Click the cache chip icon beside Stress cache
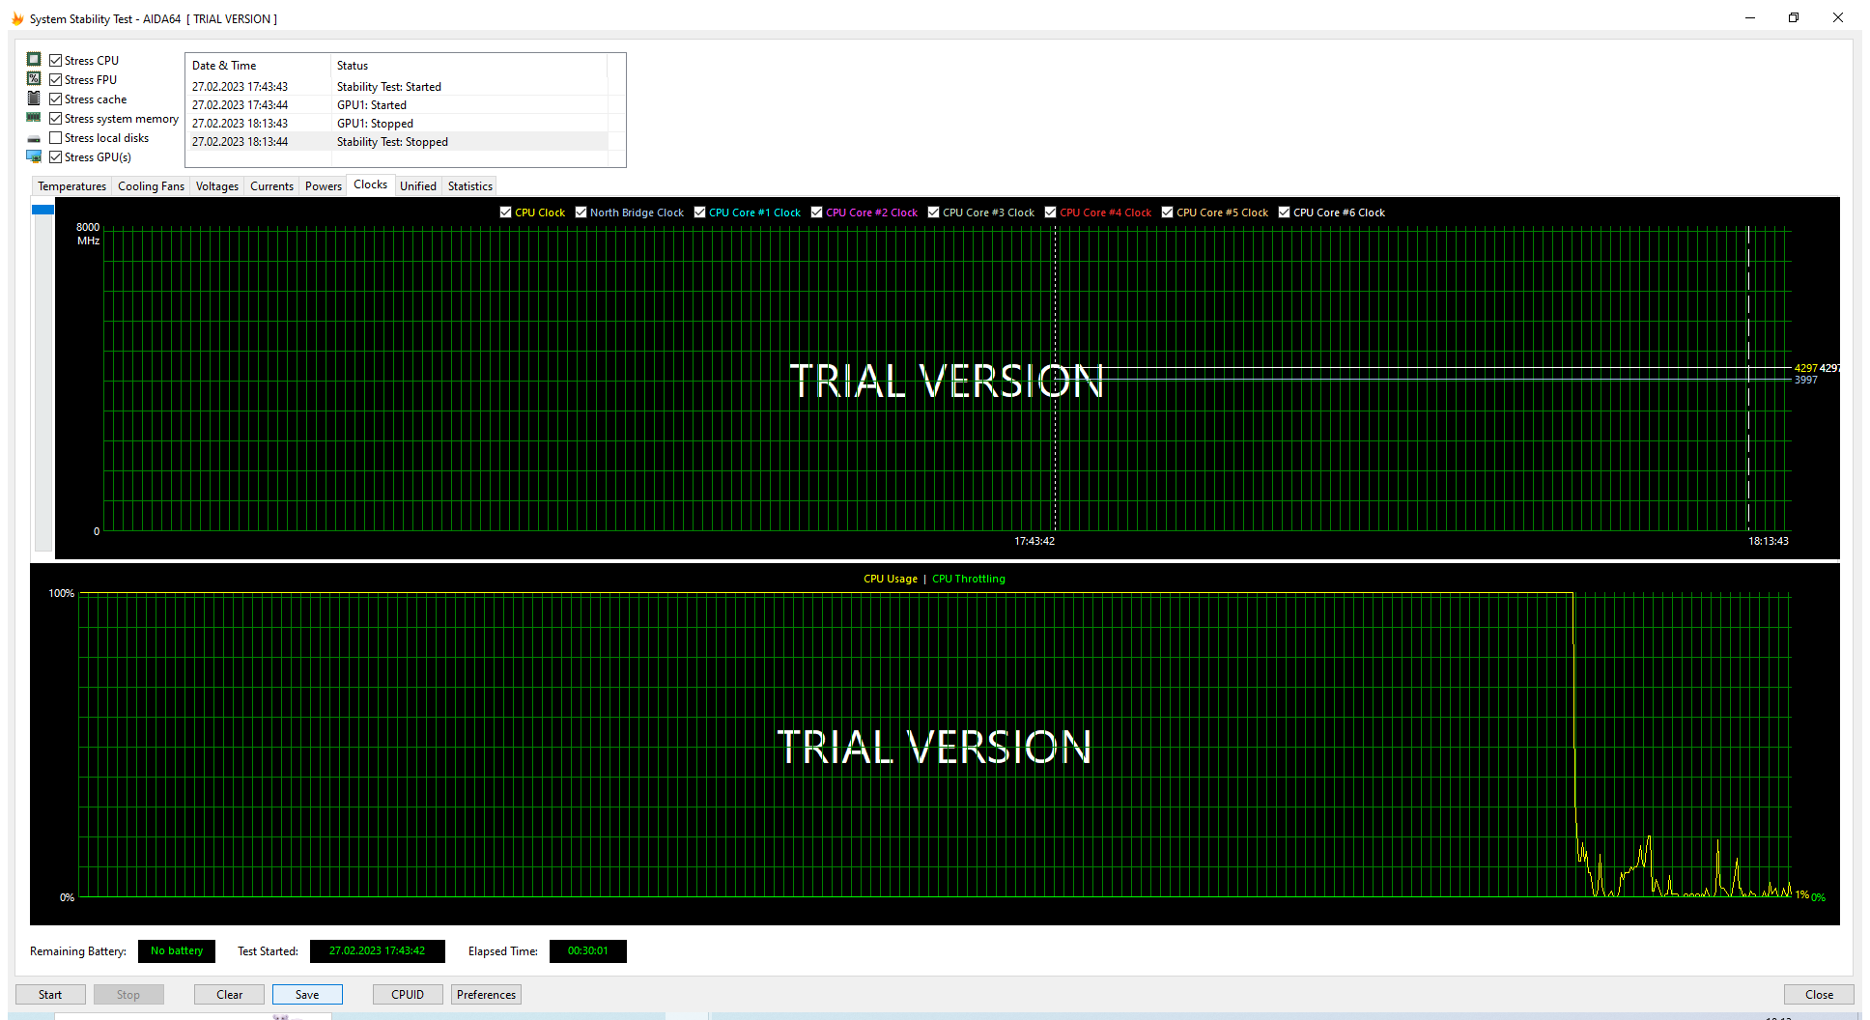 tap(34, 99)
